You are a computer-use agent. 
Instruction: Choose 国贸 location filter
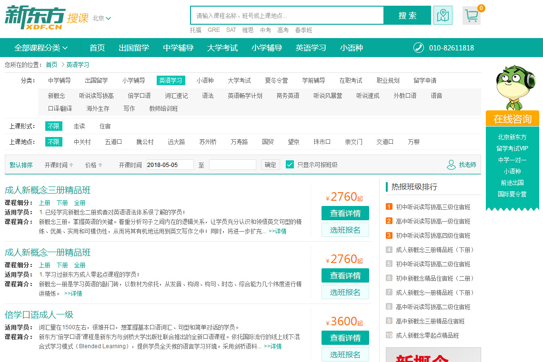[x=268, y=142]
